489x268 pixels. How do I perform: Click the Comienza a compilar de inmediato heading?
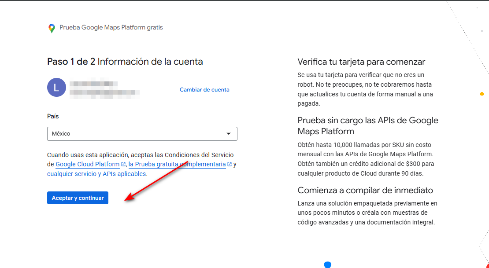coord(365,190)
